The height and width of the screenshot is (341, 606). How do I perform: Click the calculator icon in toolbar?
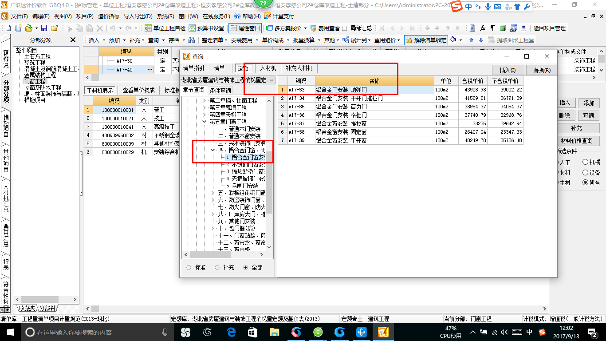[472, 28]
